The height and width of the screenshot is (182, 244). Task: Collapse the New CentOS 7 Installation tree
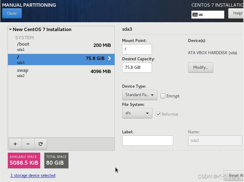[10, 29]
